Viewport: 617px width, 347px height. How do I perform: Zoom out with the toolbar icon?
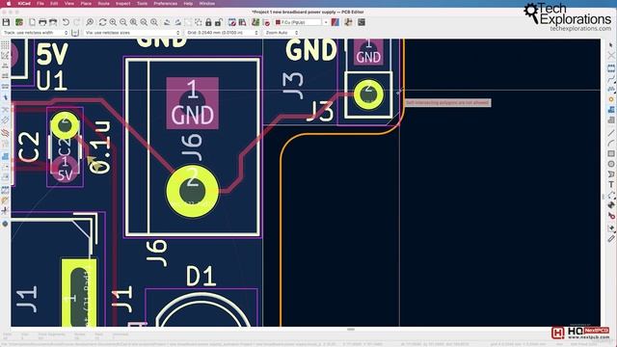[123, 22]
